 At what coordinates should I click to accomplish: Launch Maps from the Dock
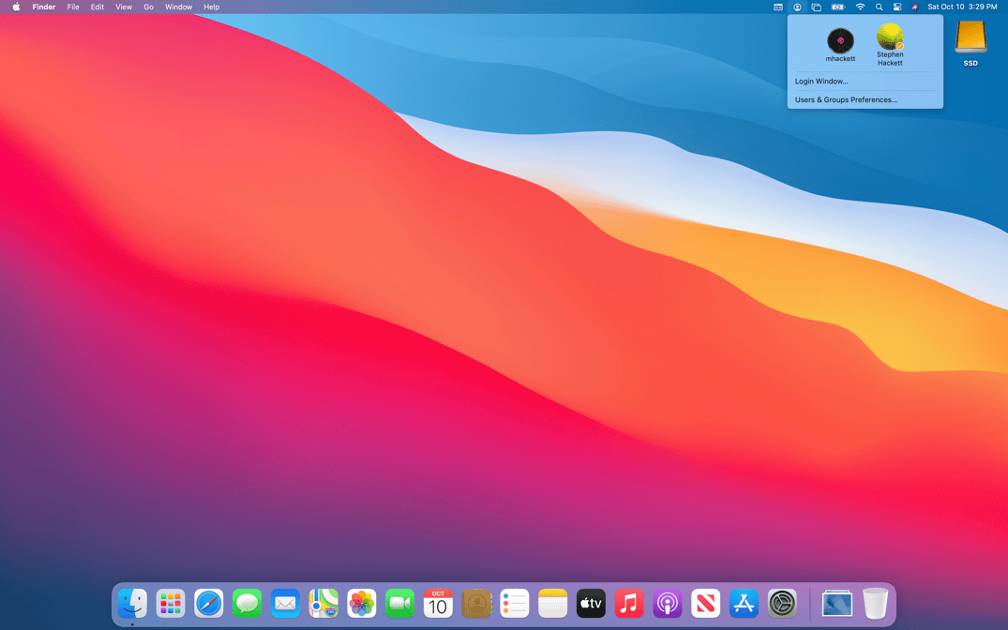point(323,604)
